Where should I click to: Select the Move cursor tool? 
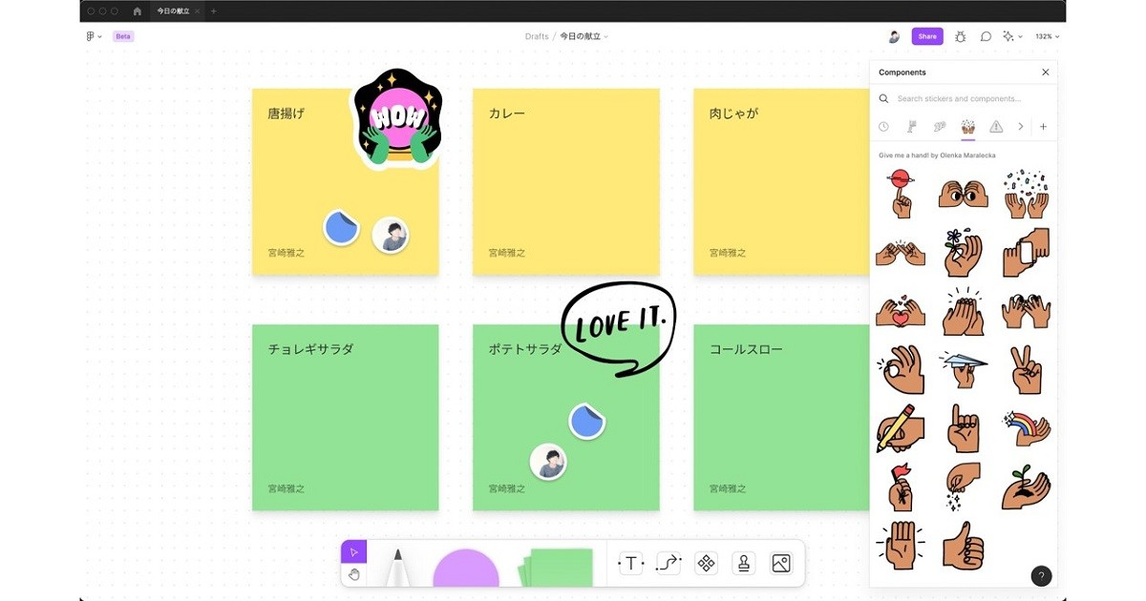353,551
